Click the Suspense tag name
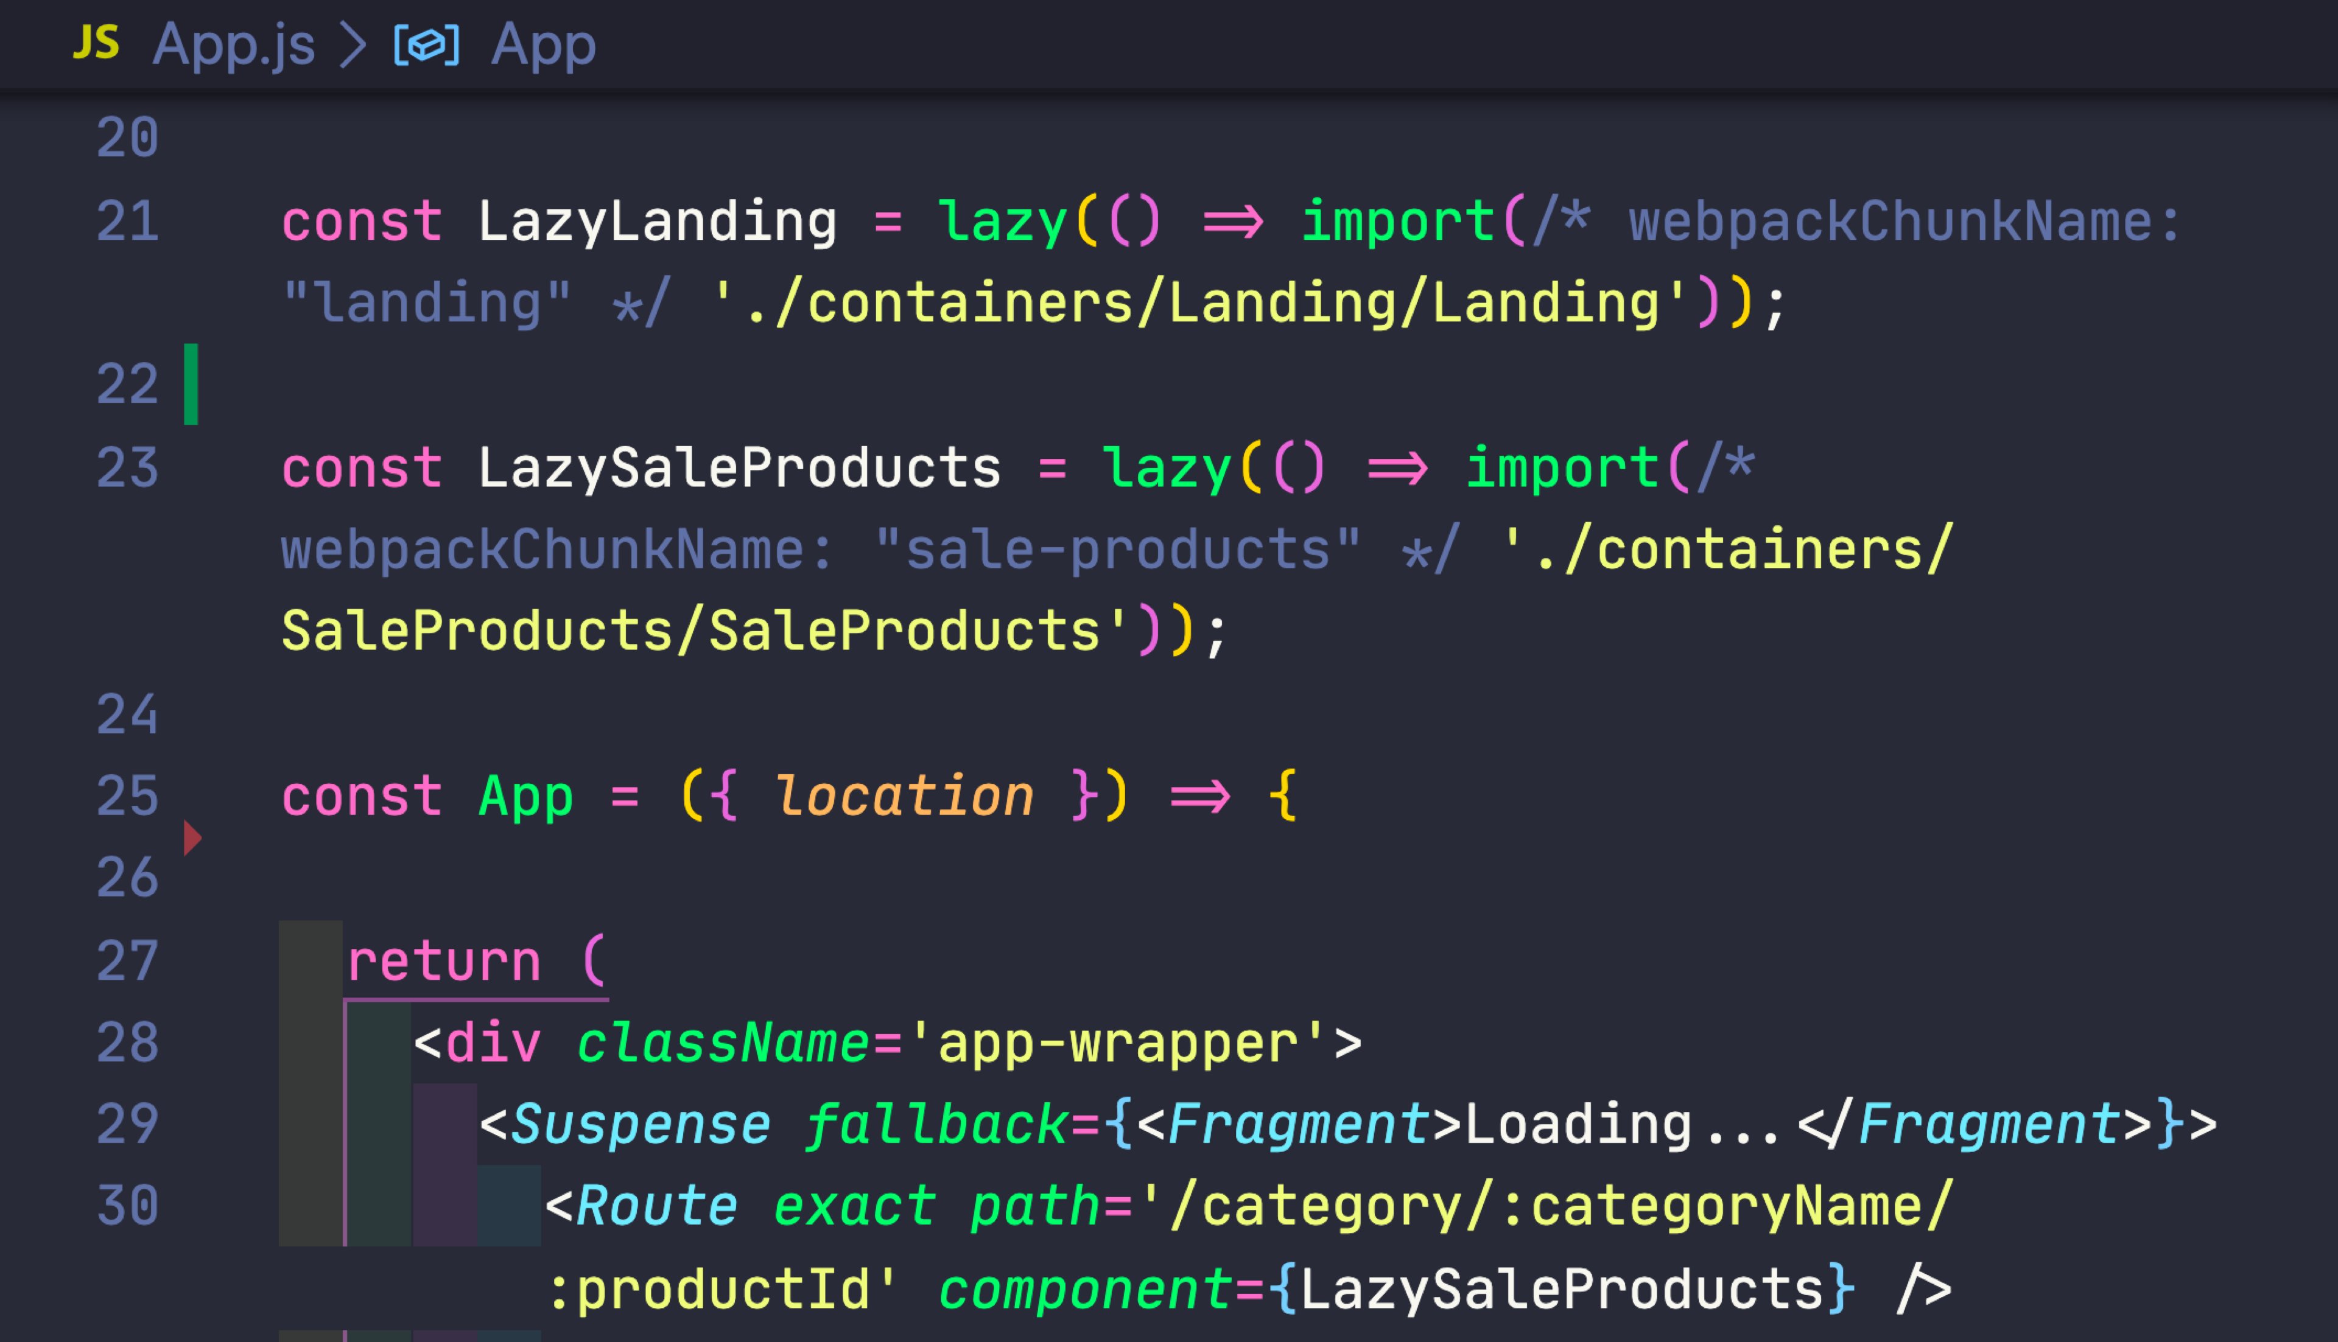Viewport: 2338px width, 1342px height. 641,1125
